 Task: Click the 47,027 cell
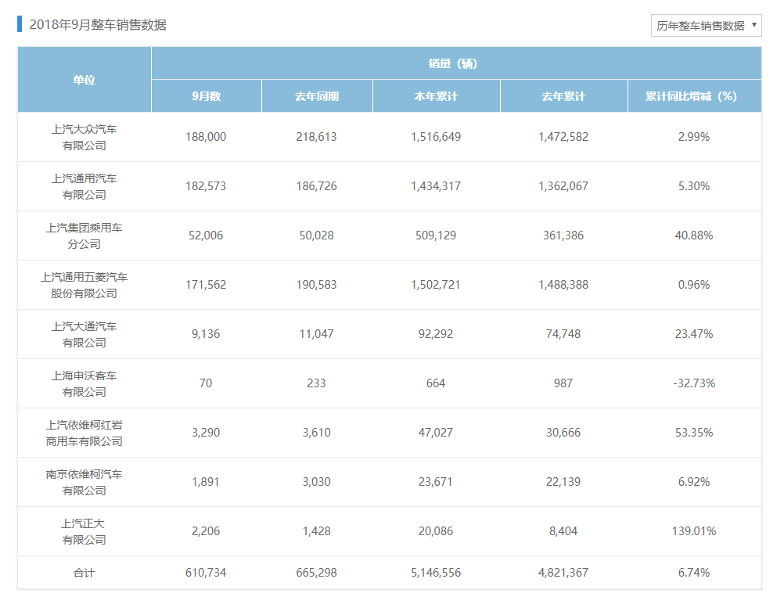[436, 433]
